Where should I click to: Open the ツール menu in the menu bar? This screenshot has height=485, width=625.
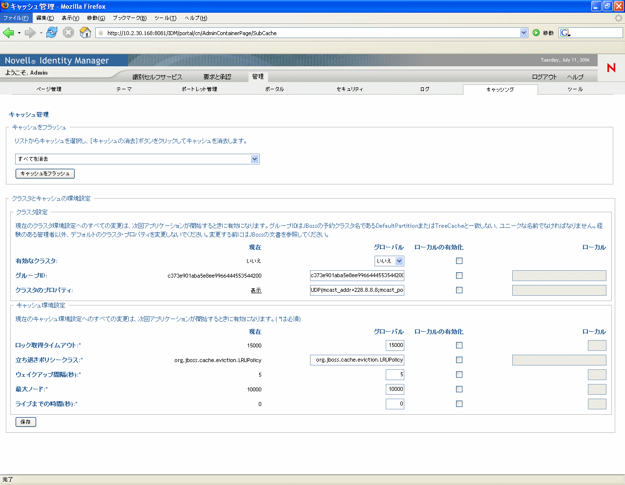(165, 18)
